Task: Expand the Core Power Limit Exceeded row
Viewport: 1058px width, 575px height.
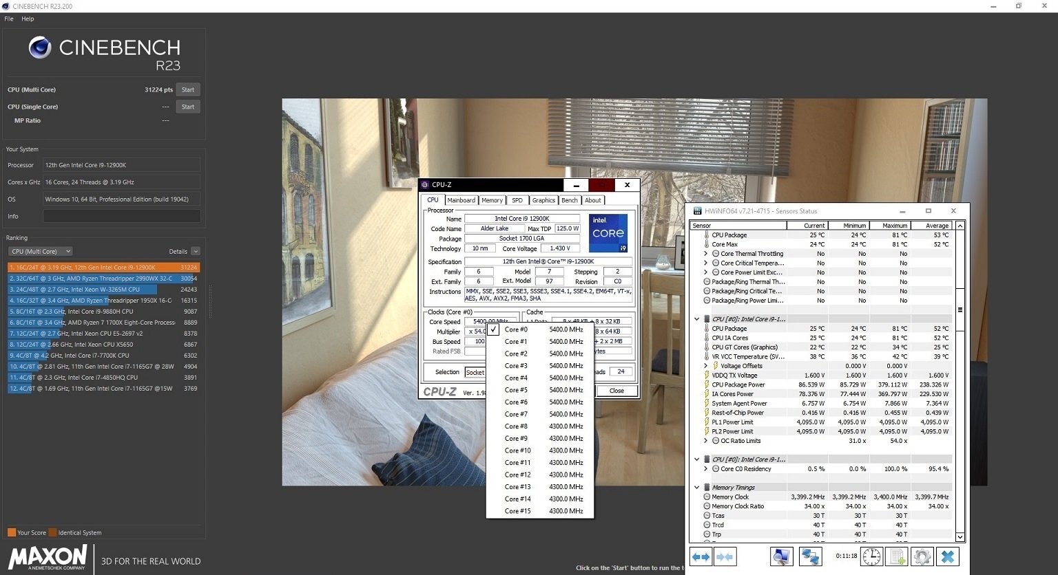Action: point(705,272)
